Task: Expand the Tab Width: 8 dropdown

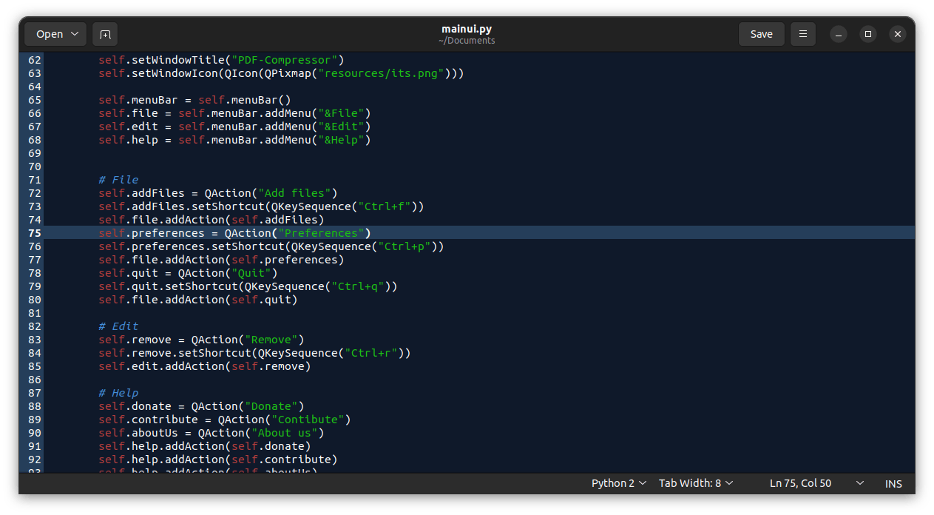Action: (x=695, y=483)
